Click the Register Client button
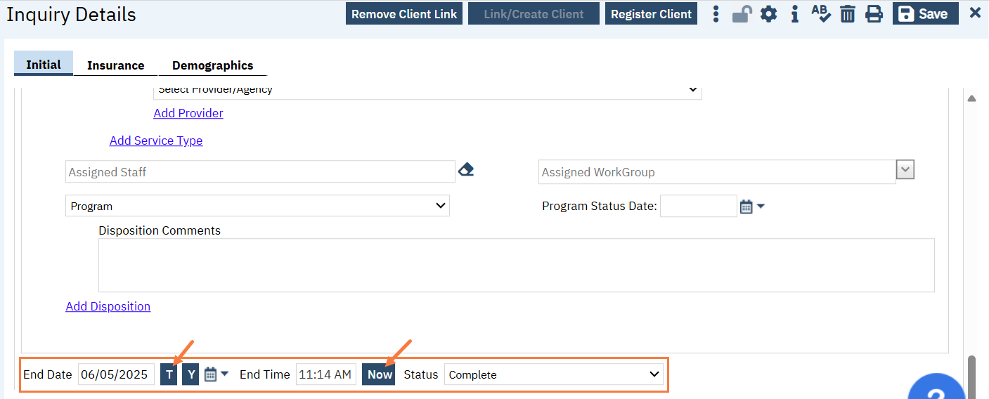The height and width of the screenshot is (399, 989). 651,14
